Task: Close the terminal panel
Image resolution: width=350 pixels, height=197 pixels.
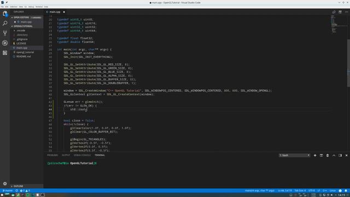Action: [346, 155]
